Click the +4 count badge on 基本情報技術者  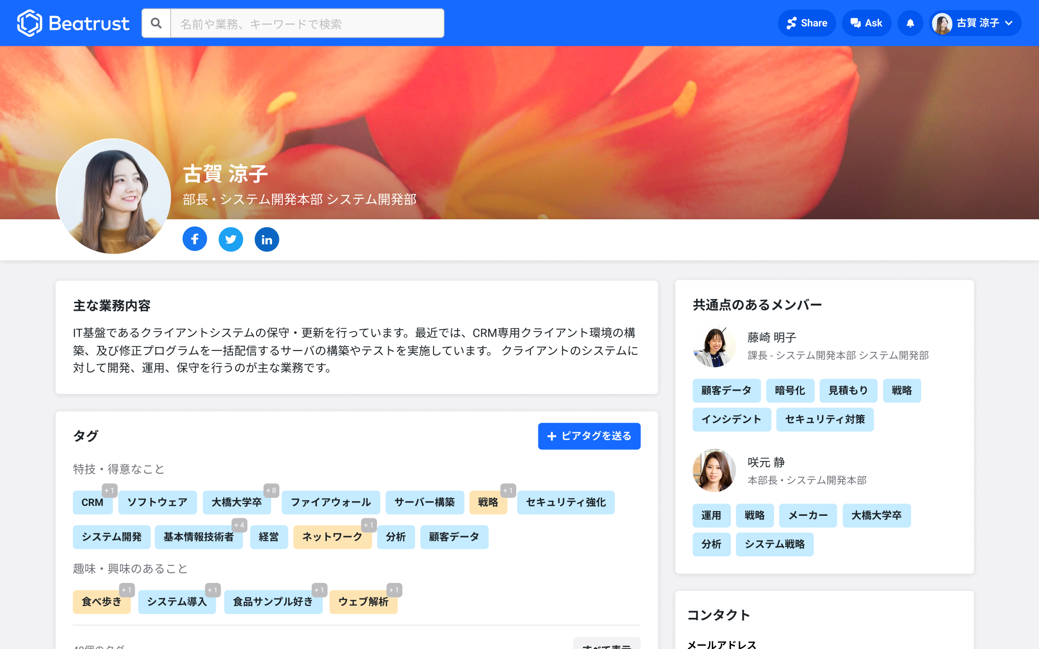click(239, 525)
